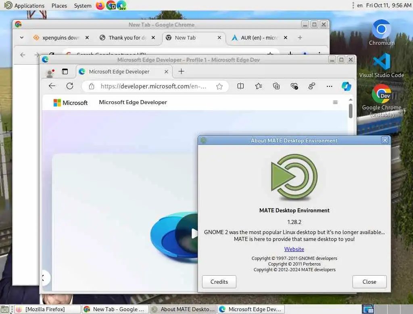Open the Edge tab actions menu
The image size is (413, 314).
coord(65,71)
